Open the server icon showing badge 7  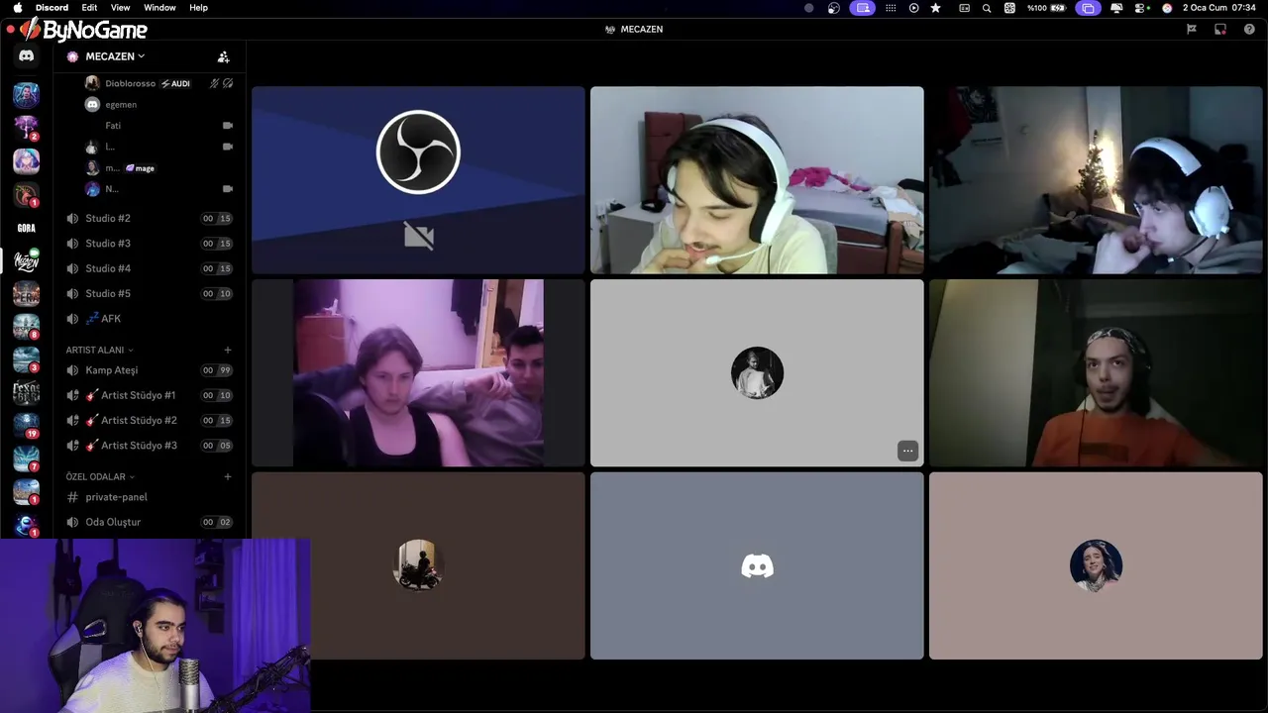[26, 458]
